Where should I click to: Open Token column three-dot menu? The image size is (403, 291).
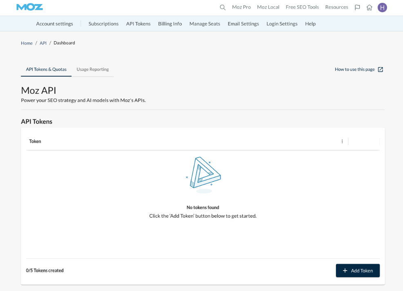(x=342, y=141)
